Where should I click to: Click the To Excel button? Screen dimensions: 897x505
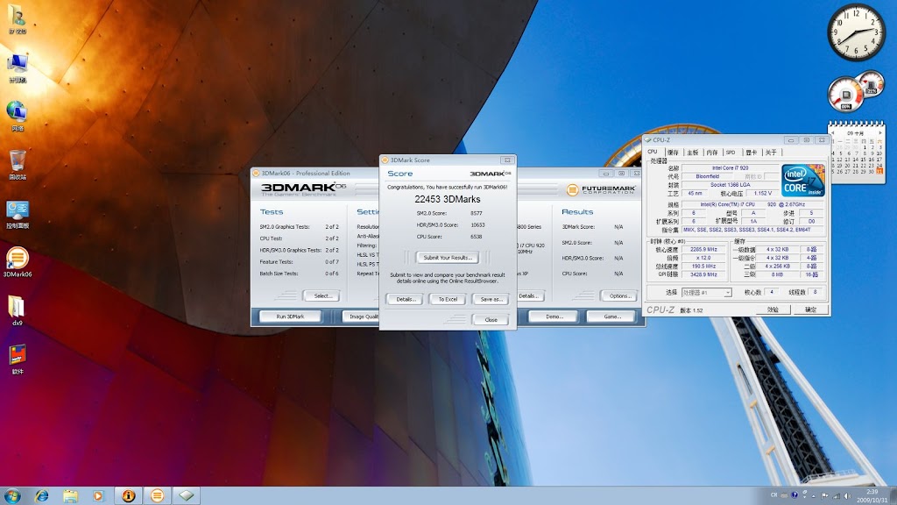447,299
